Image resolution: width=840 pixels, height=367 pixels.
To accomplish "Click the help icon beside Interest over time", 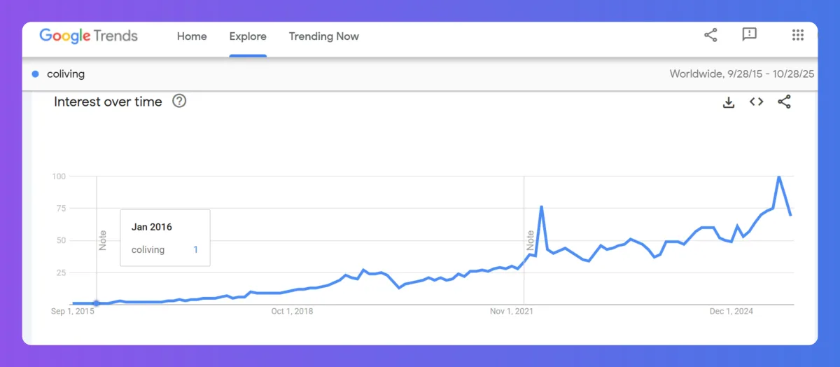I will click(x=179, y=102).
